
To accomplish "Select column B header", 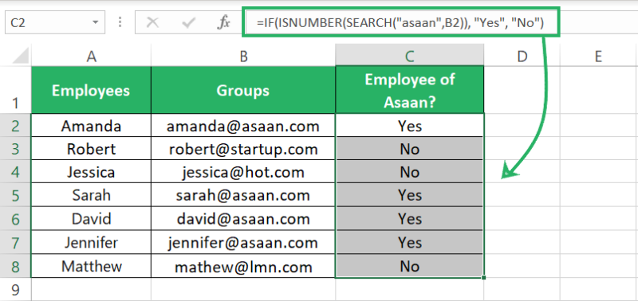I will pos(243,56).
